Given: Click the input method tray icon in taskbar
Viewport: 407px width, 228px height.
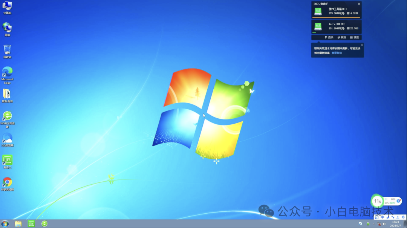Looking at the screenshot, I should point(361,223).
